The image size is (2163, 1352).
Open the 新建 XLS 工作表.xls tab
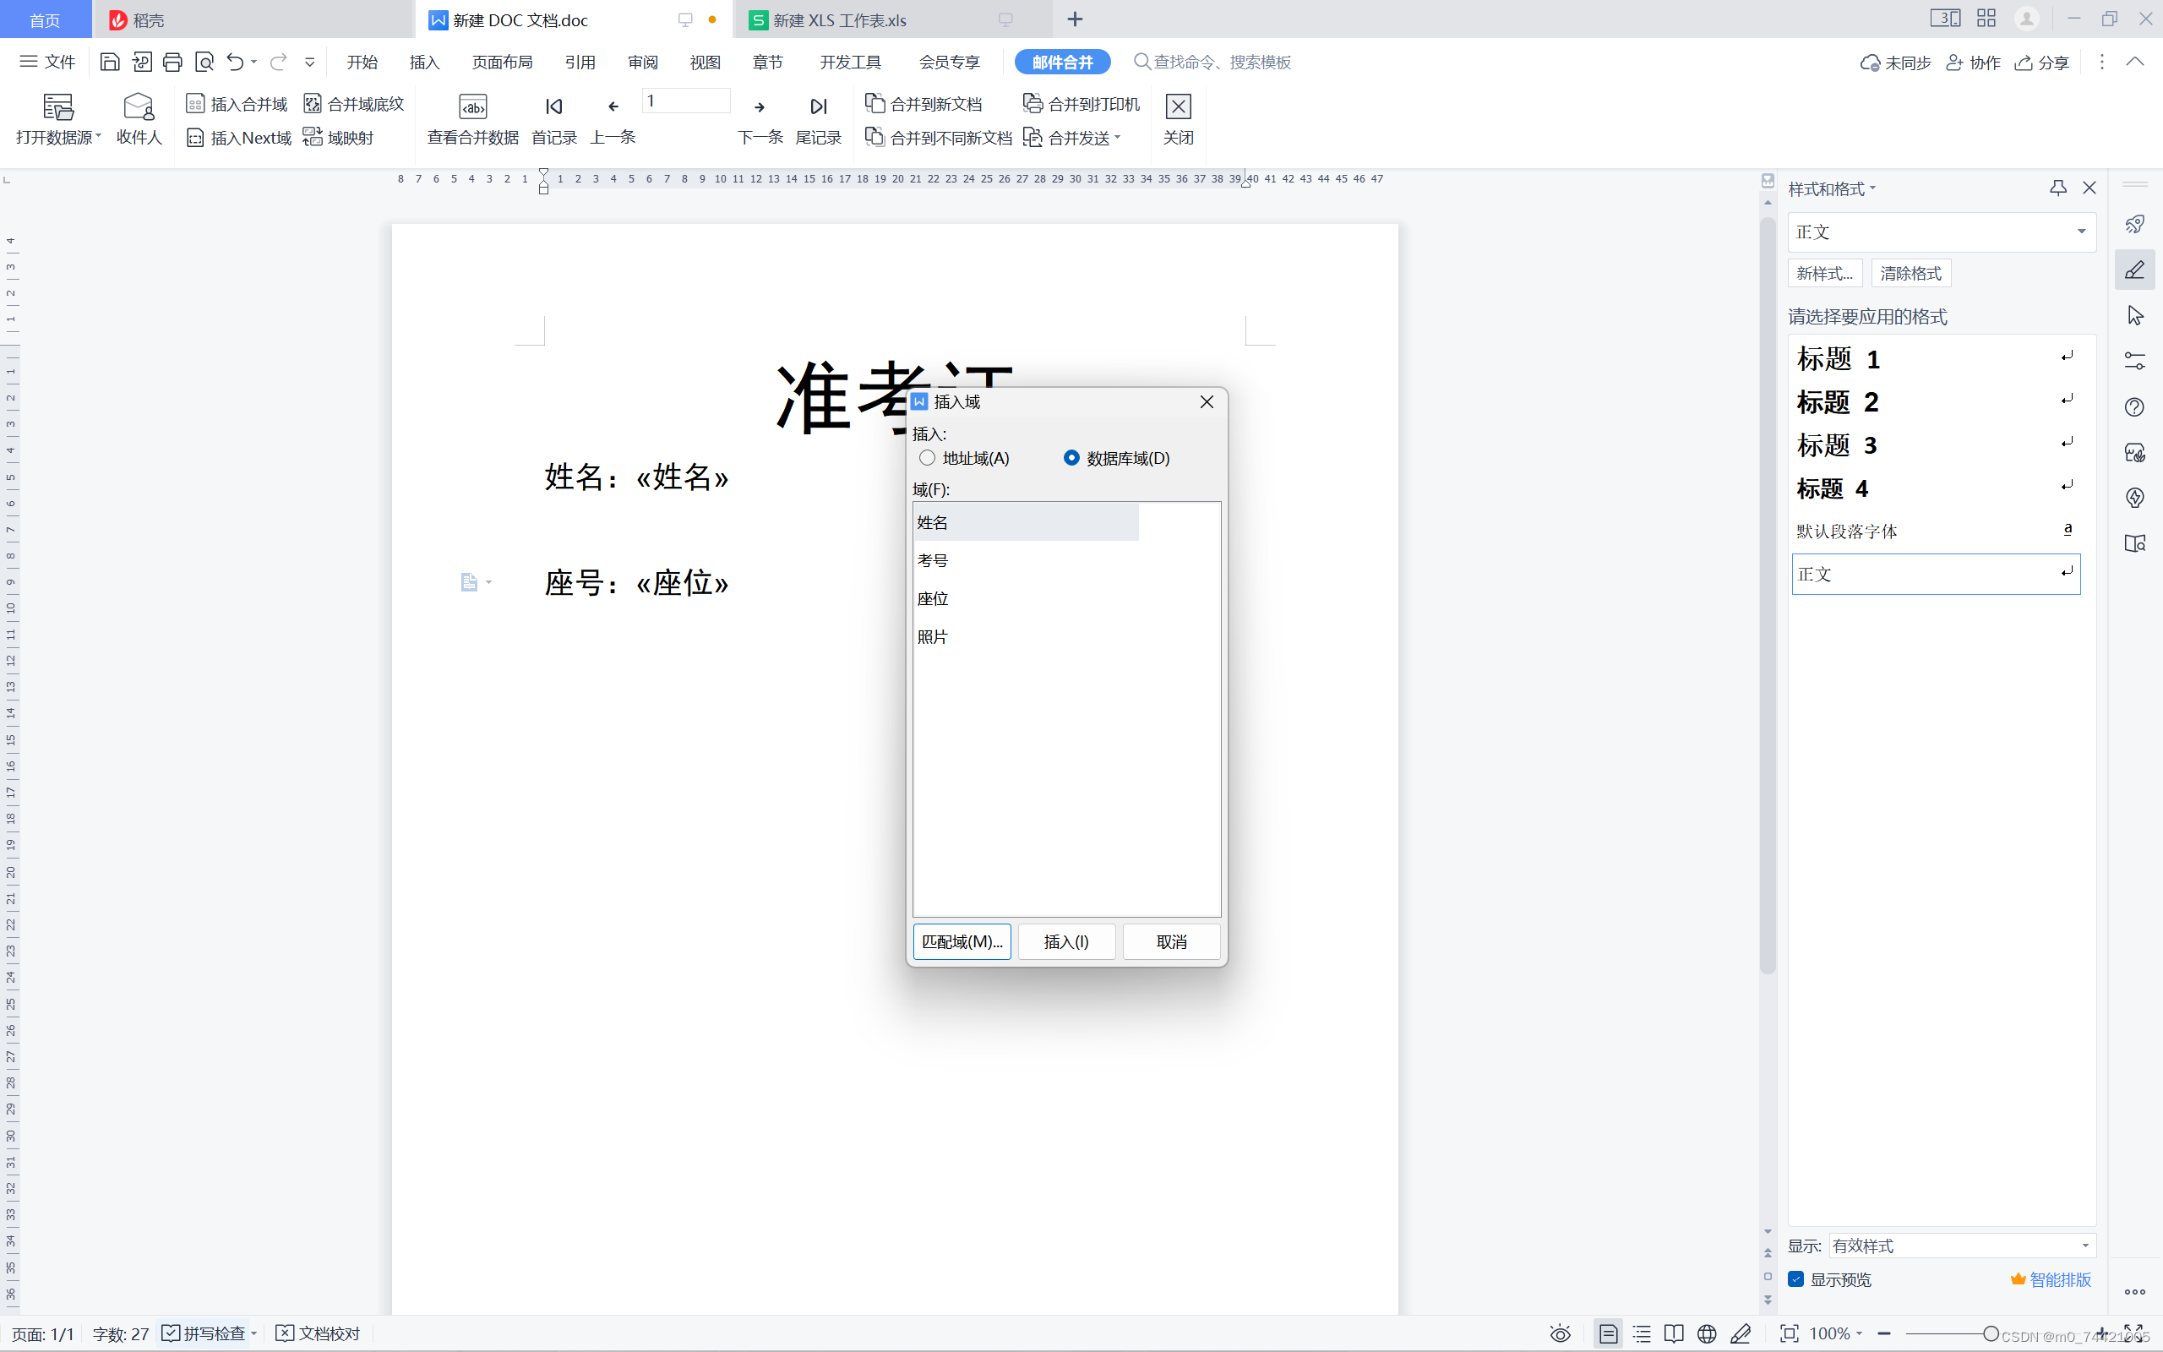pyautogui.click(x=838, y=19)
